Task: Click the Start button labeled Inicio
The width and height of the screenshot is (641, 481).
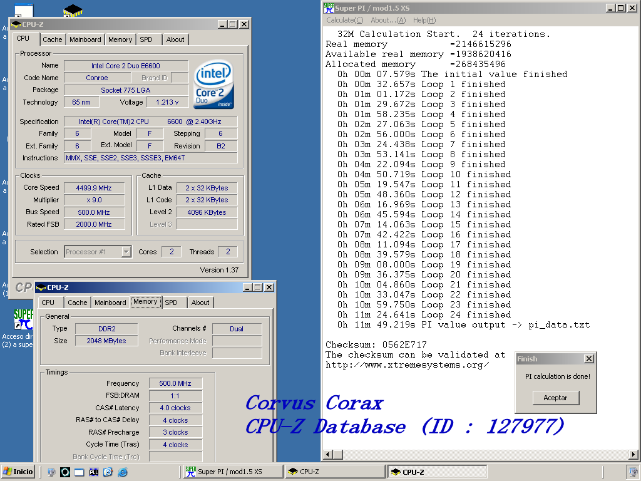Action: pos(18,472)
